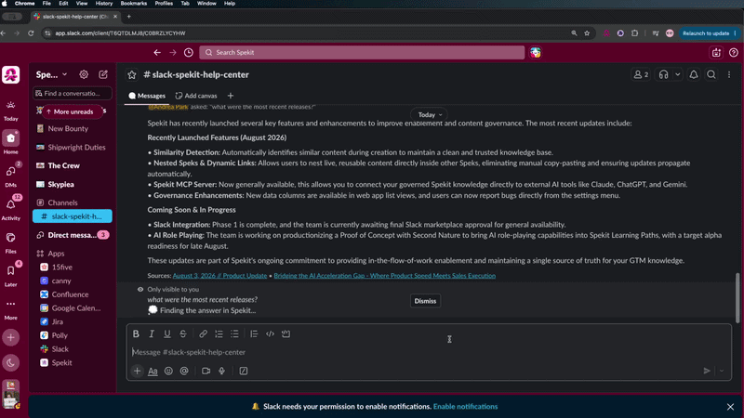
Task: Toggle underline formatting in composer
Action: [x=167, y=333]
